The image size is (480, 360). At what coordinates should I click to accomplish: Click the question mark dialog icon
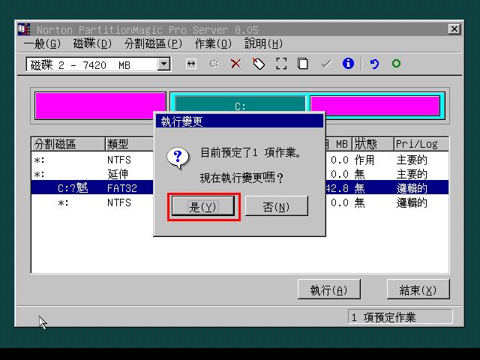point(178,158)
